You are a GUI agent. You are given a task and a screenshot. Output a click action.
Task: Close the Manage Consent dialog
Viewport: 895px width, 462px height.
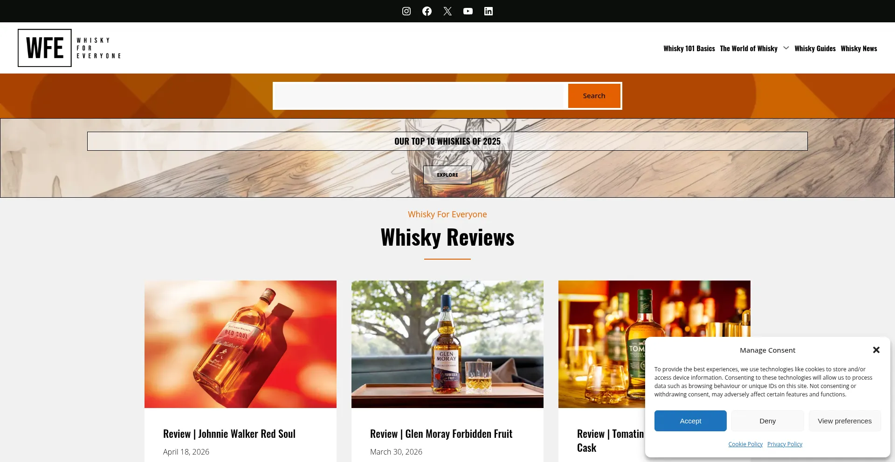click(x=876, y=350)
